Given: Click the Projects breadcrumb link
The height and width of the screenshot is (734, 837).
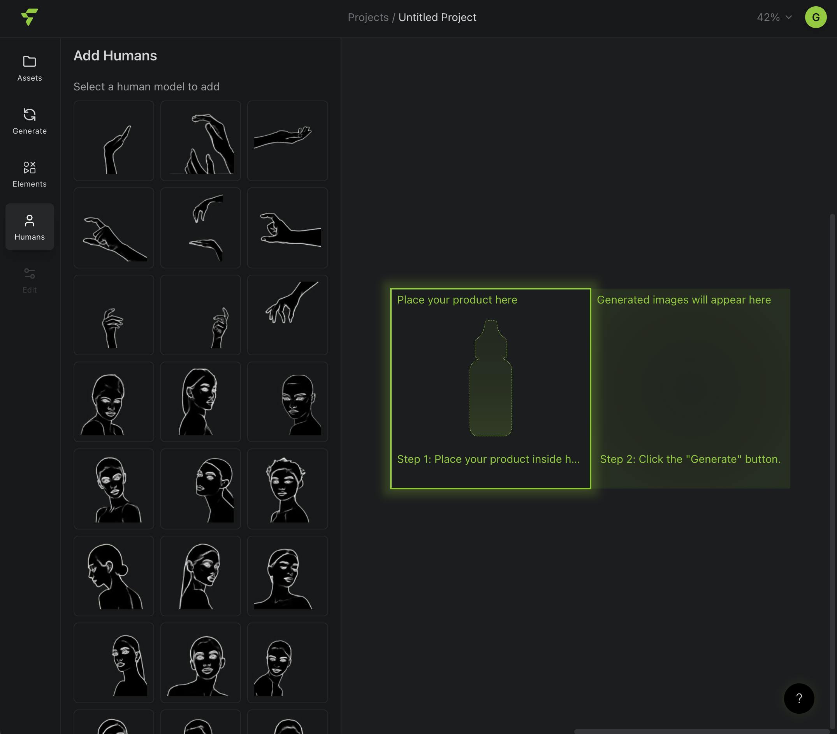Looking at the screenshot, I should [x=368, y=17].
